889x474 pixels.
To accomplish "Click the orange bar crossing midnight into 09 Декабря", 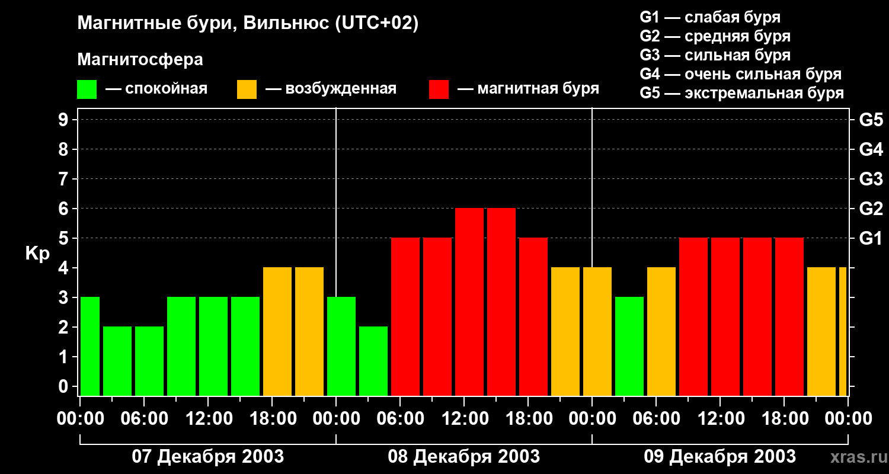I will coord(597,331).
